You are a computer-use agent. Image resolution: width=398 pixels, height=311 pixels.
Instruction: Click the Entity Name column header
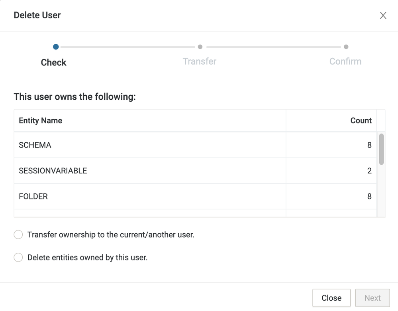click(41, 120)
